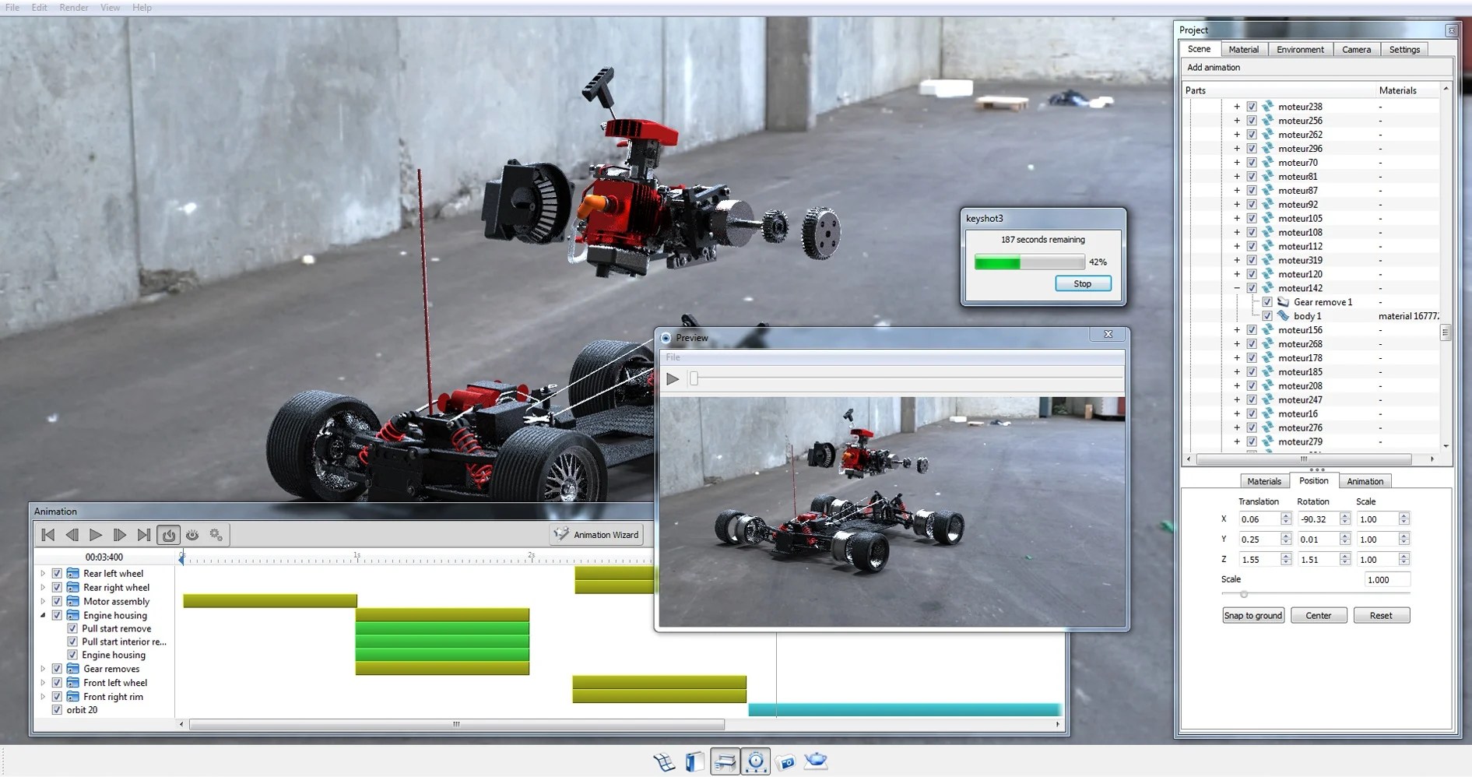Viewport: 1472px width, 777px height.
Task: Step forward one frame in the animation
Action: point(120,535)
